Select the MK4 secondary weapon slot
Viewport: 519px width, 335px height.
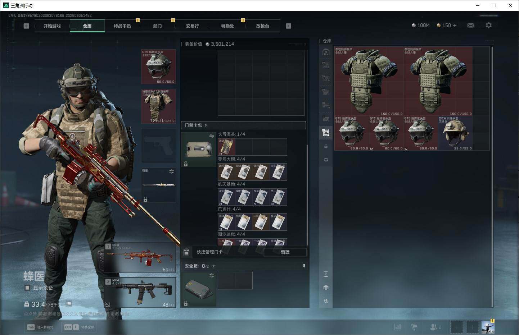(x=140, y=292)
